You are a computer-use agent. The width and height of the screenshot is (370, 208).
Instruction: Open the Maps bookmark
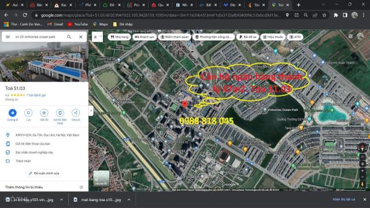point(101,24)
